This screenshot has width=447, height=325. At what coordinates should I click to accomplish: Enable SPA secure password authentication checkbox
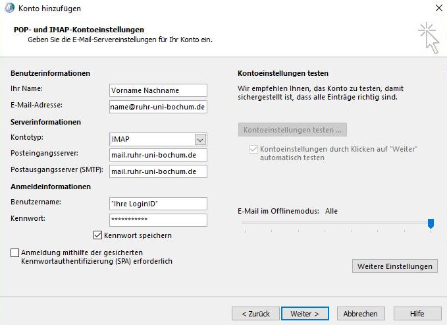pyautogui.click(x=15, y=252)
